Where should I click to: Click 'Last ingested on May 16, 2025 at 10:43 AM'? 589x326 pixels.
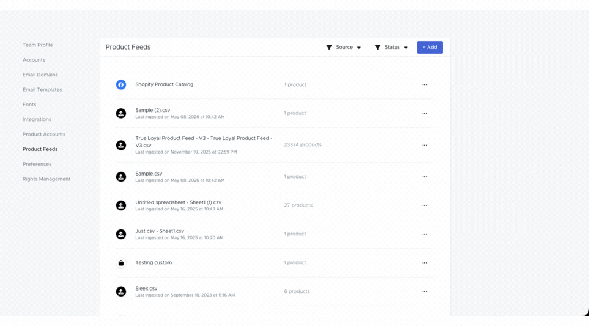tap(179, 209)
